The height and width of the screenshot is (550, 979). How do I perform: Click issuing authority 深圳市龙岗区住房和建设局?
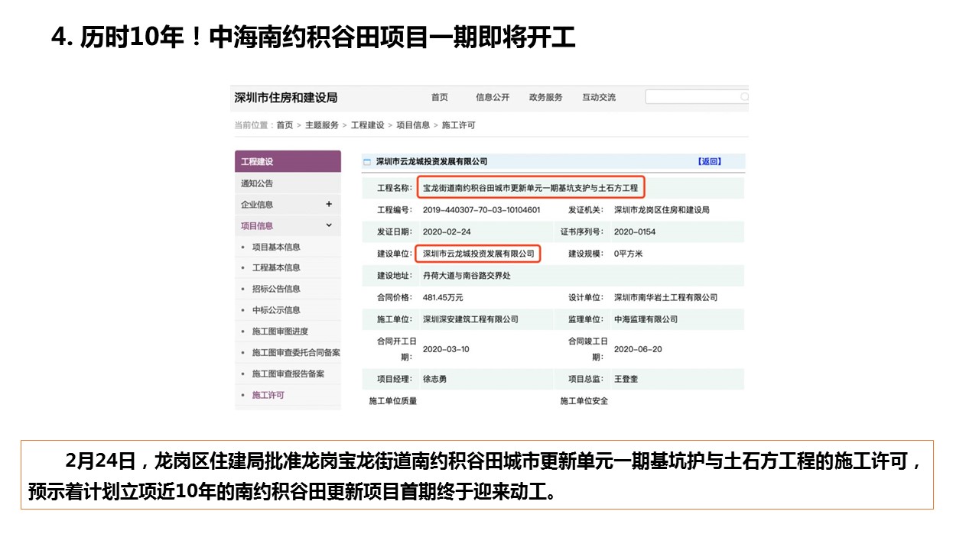[x=662, y=209]
